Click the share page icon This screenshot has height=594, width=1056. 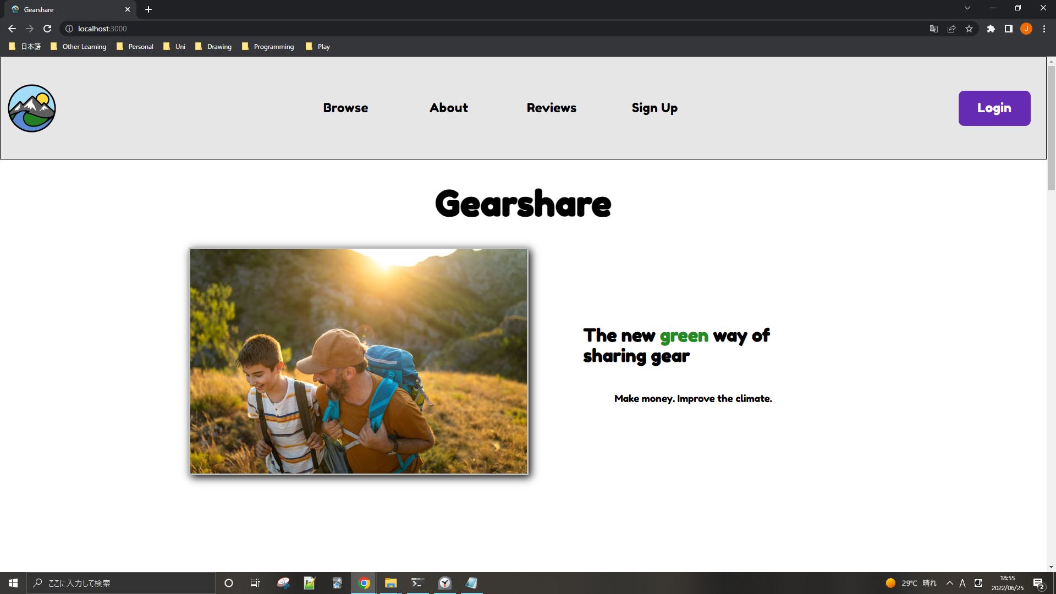click(952, 29)
